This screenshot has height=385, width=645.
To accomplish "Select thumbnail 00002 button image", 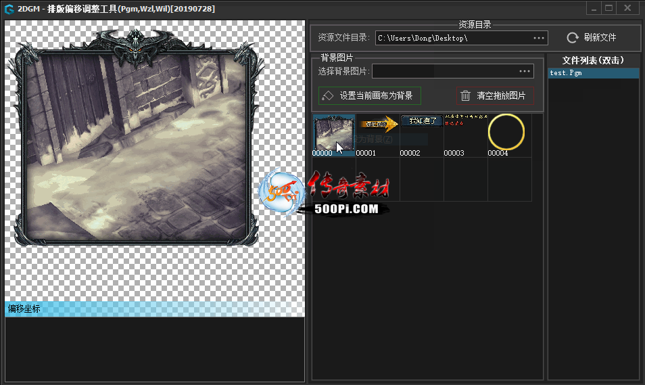I will [x=422, y=135].
